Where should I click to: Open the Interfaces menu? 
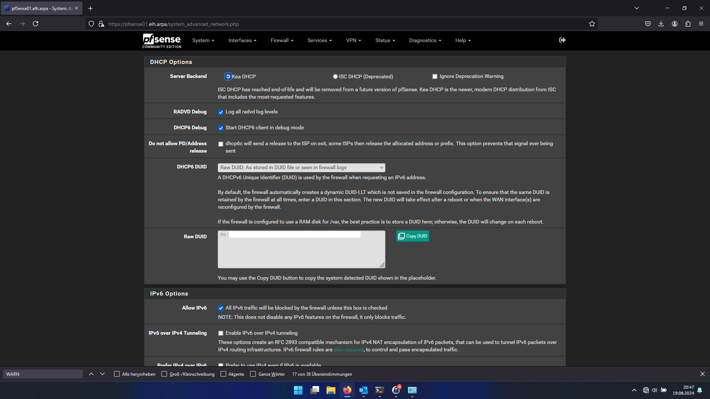(x=242, y=40)
